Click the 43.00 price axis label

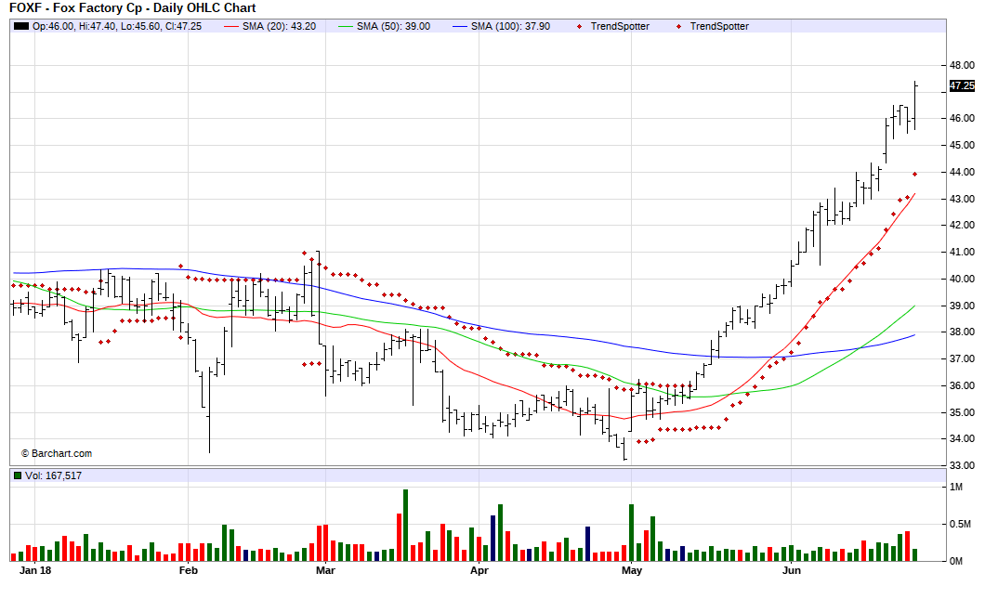(x=963, y=199)
